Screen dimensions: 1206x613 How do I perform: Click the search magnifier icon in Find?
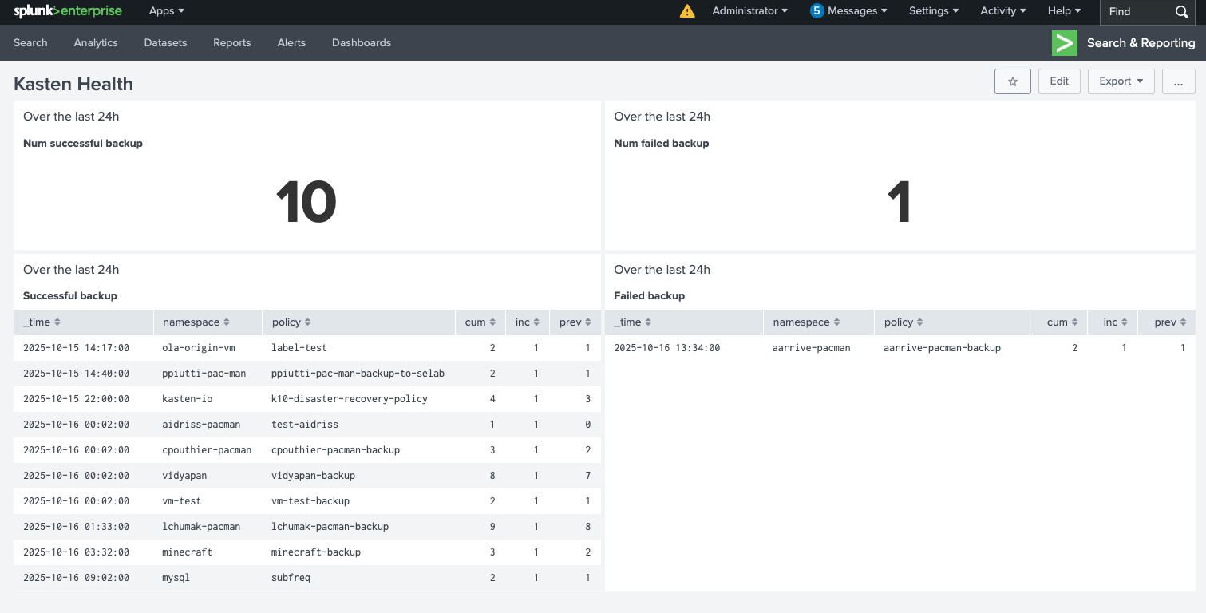tap(1182, 12)
